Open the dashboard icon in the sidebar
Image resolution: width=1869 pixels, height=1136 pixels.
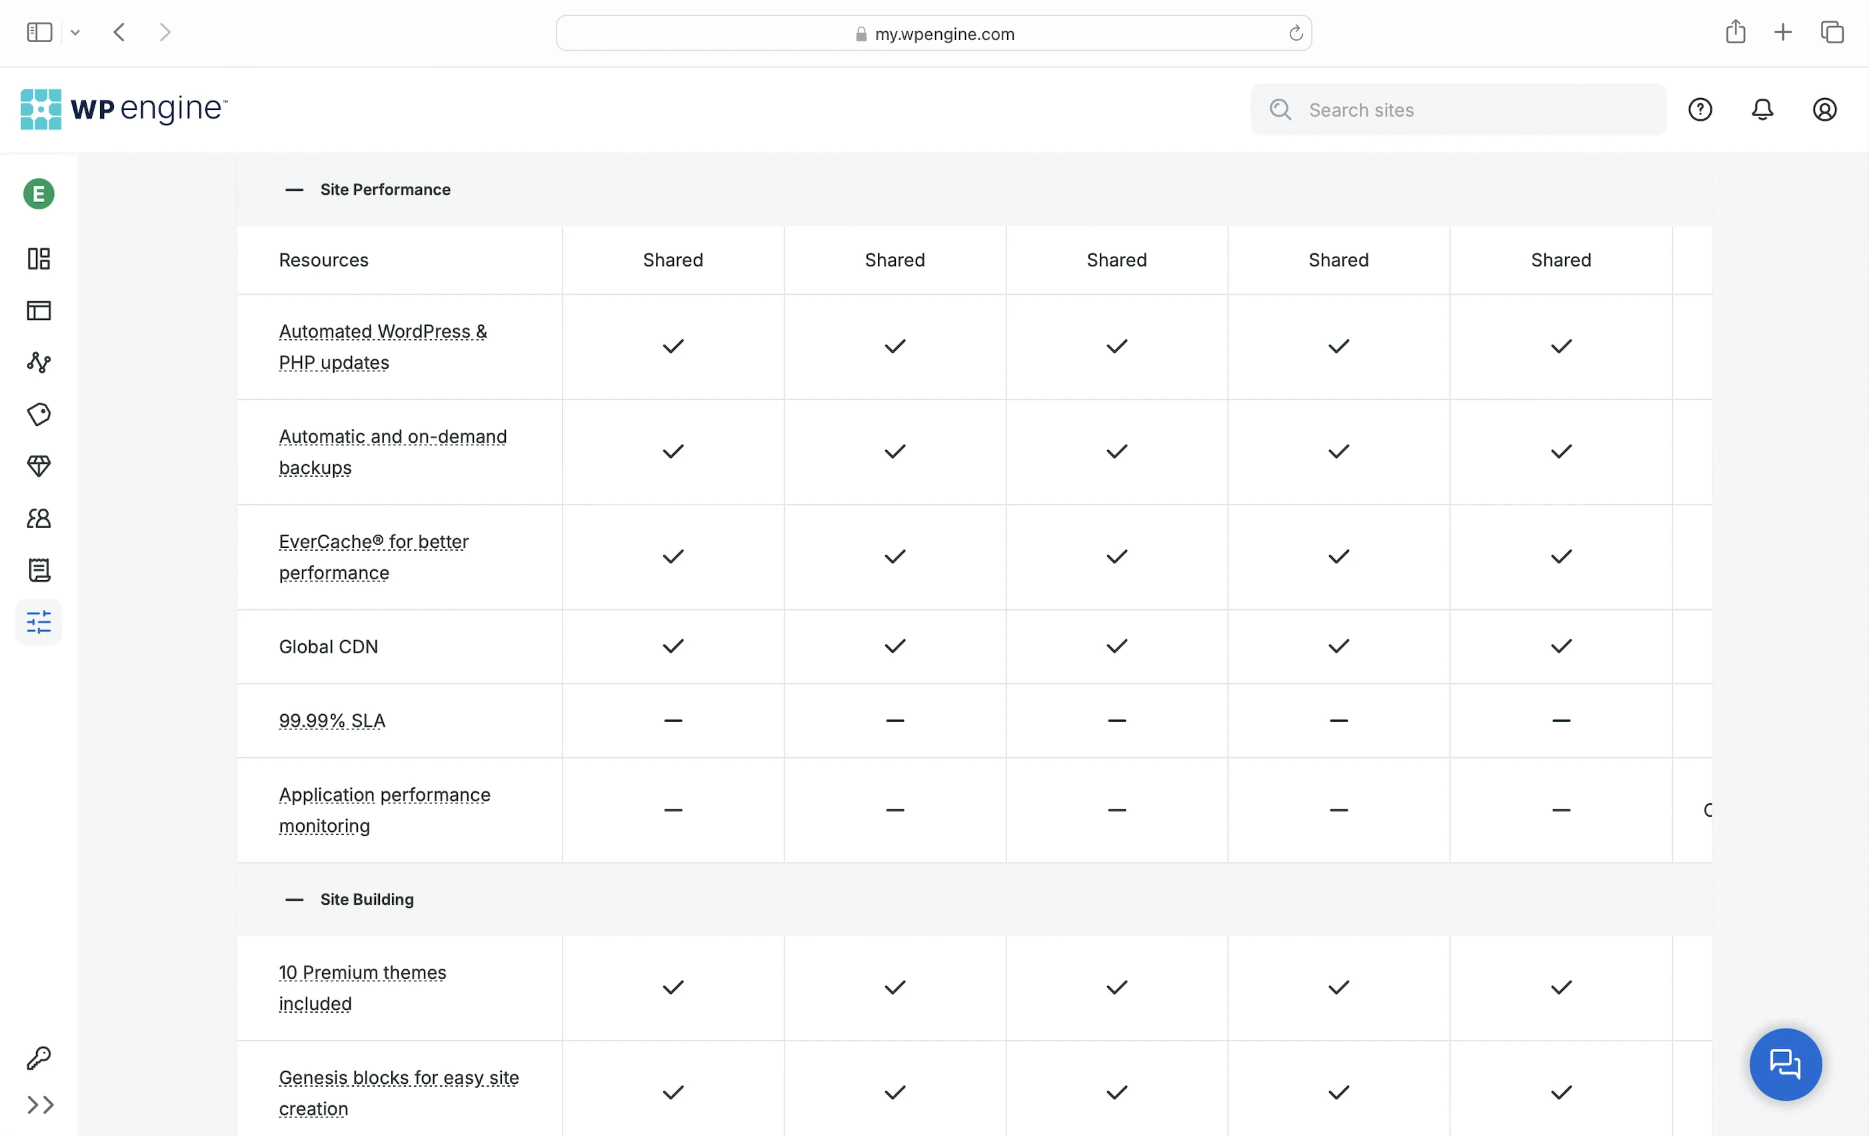[x=39, y=259]
